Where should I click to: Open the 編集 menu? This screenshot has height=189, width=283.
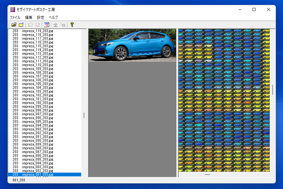click(29, 18)
